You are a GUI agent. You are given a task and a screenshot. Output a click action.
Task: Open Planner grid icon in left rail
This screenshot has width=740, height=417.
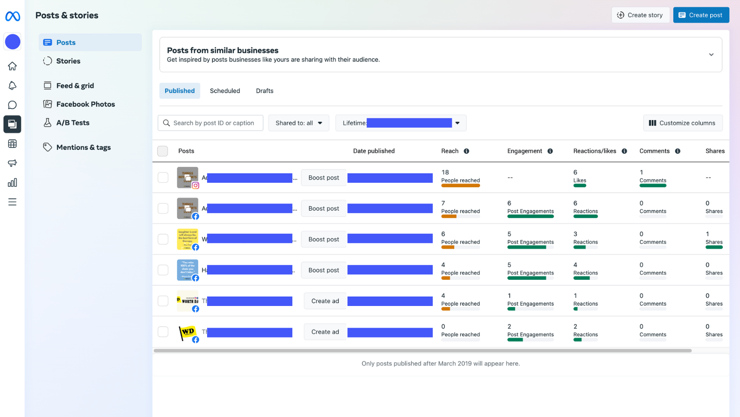tap(12, 144)
